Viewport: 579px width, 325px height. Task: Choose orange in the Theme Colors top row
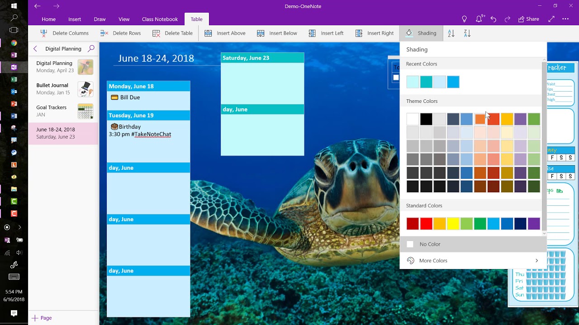click(x=480, y=119)
